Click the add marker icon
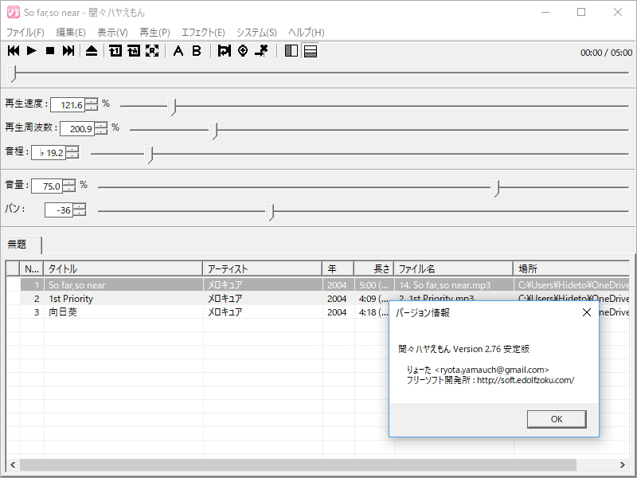Screen dimensions: 637x478 tap(243, 51)
